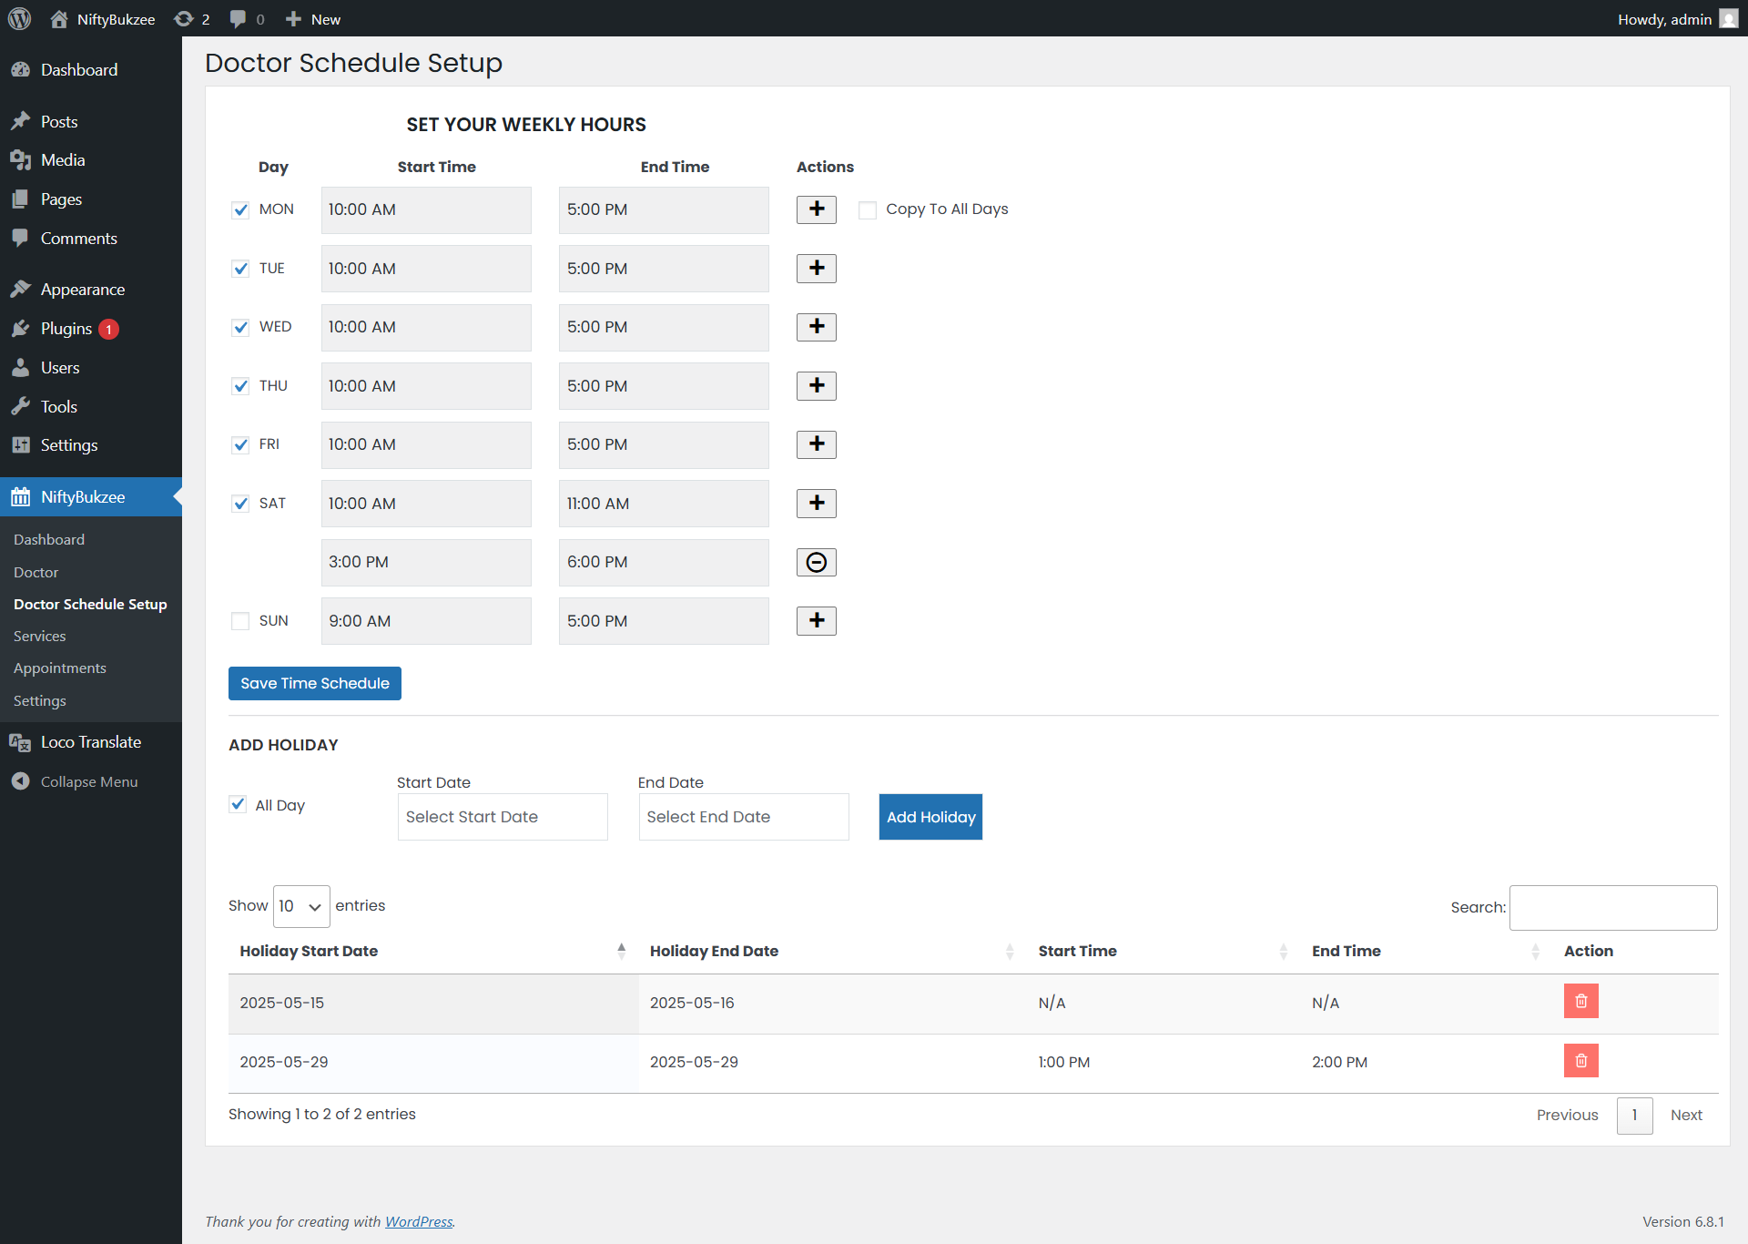1748x1244 pixels.
Task: Delete the 2025-05-29 holiday entry
Action: click(x=1580, y=1061)
